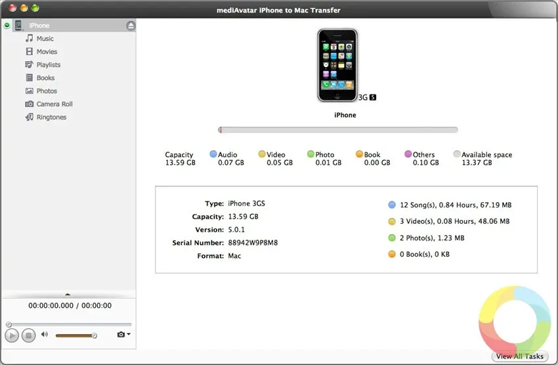This screenshot has height=365, width=558.
Task: Click the green Photo legend dot
Action: point(311,154)
